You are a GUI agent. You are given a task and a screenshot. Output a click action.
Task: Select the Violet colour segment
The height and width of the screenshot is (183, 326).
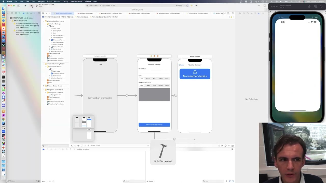(x=148, y=85)
